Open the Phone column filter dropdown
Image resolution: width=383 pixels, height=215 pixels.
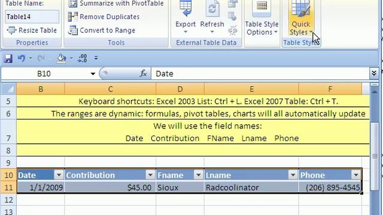(356, 175)
